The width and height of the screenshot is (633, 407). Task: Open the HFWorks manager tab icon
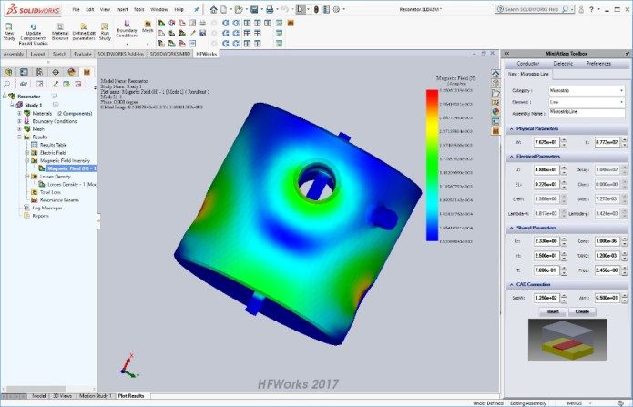tap(87, 72)
